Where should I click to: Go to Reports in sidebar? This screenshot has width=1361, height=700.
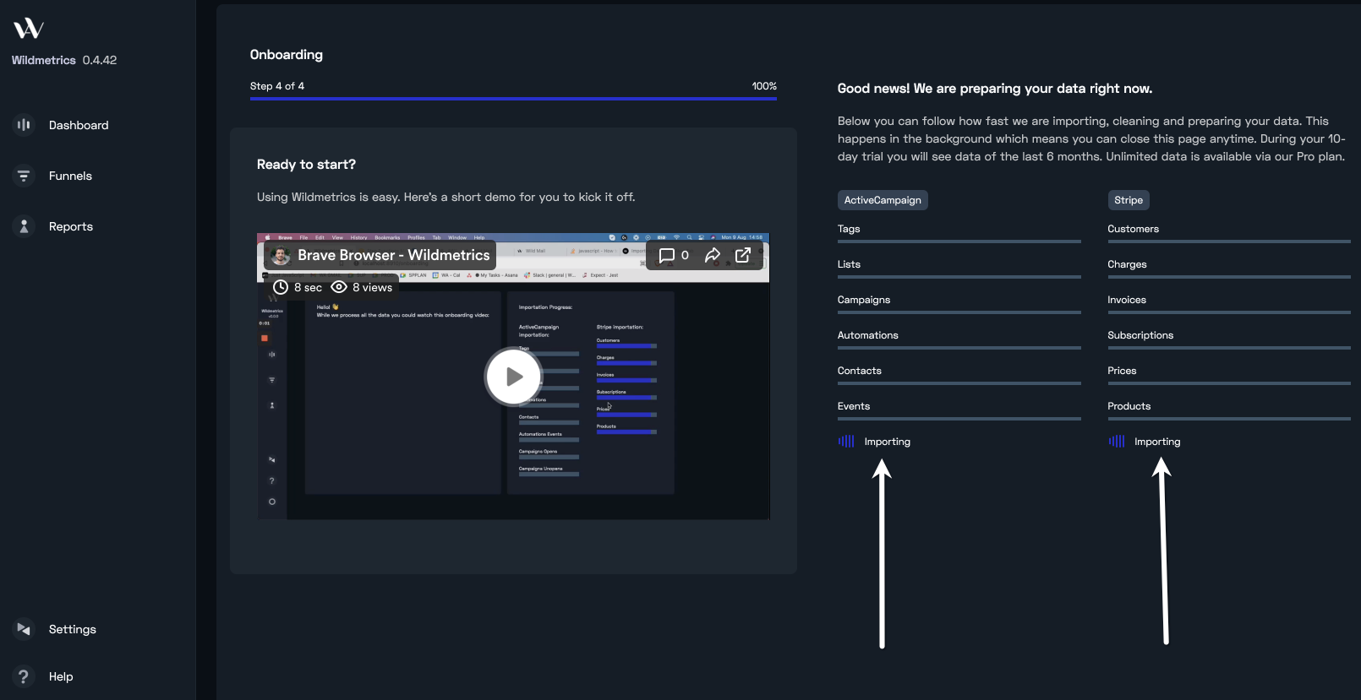(71, 226)
